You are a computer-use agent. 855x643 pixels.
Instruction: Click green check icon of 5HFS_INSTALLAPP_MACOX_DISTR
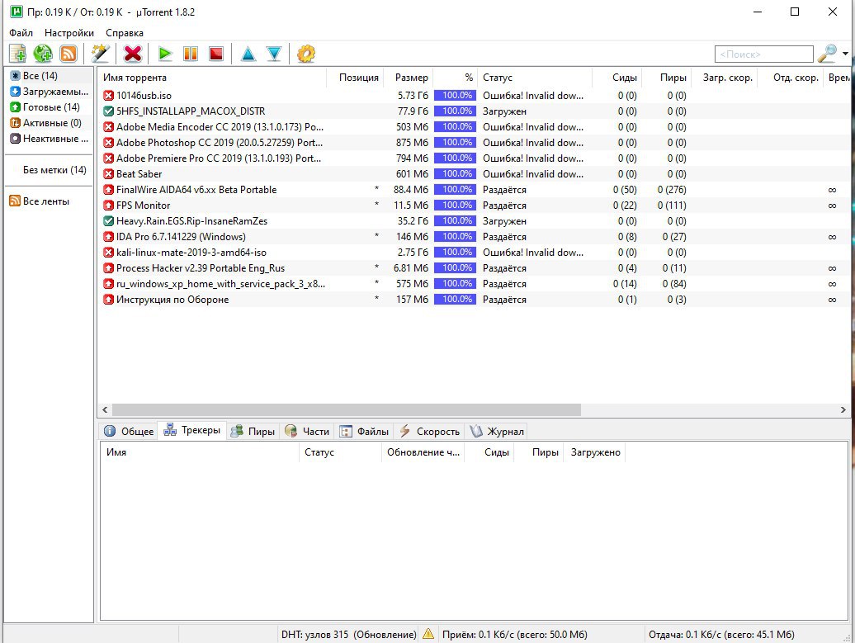[108, 111]
